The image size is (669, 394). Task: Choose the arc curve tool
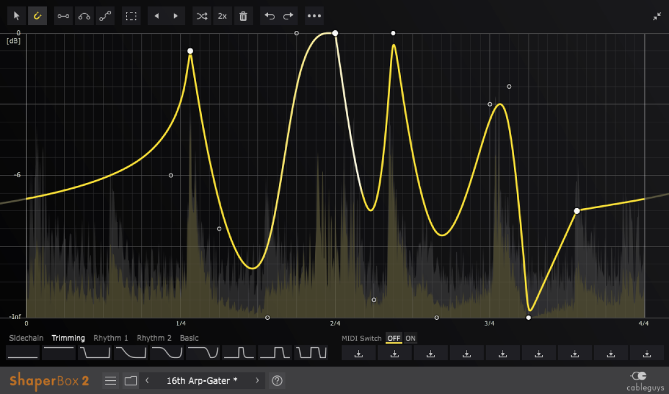tap(84, 16)
